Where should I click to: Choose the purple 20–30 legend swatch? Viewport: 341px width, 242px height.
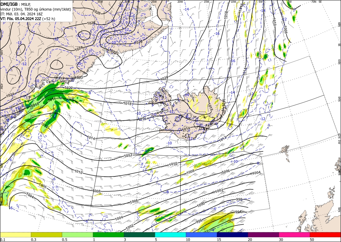click(263, 234)
